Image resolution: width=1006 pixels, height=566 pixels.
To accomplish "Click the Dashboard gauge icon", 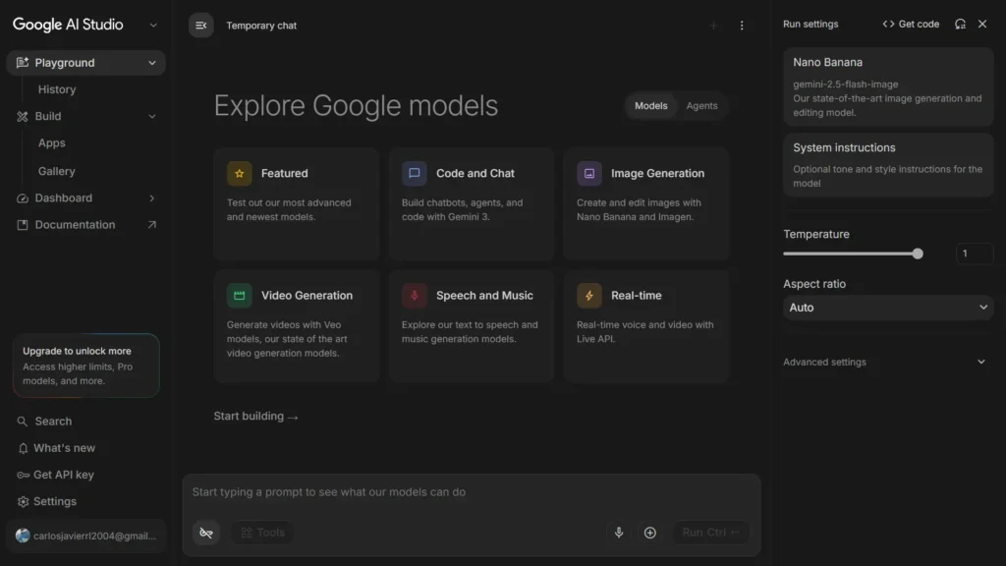I will point(23,198).
